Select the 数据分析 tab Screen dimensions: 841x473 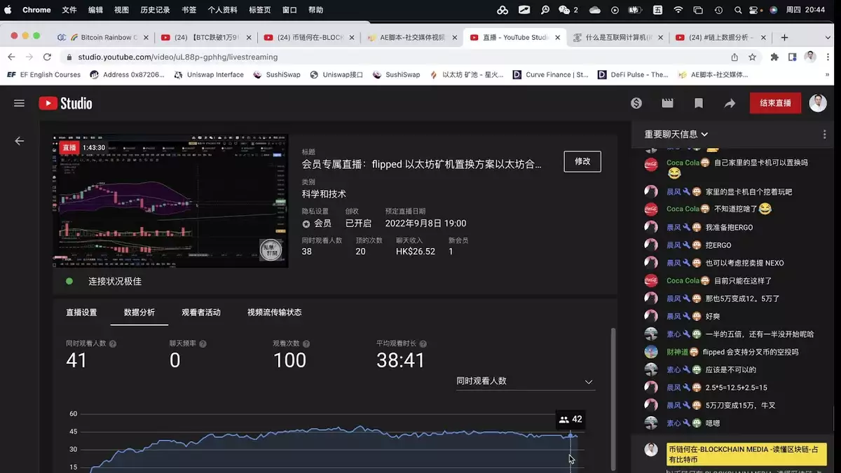click(x=139, y=313)
